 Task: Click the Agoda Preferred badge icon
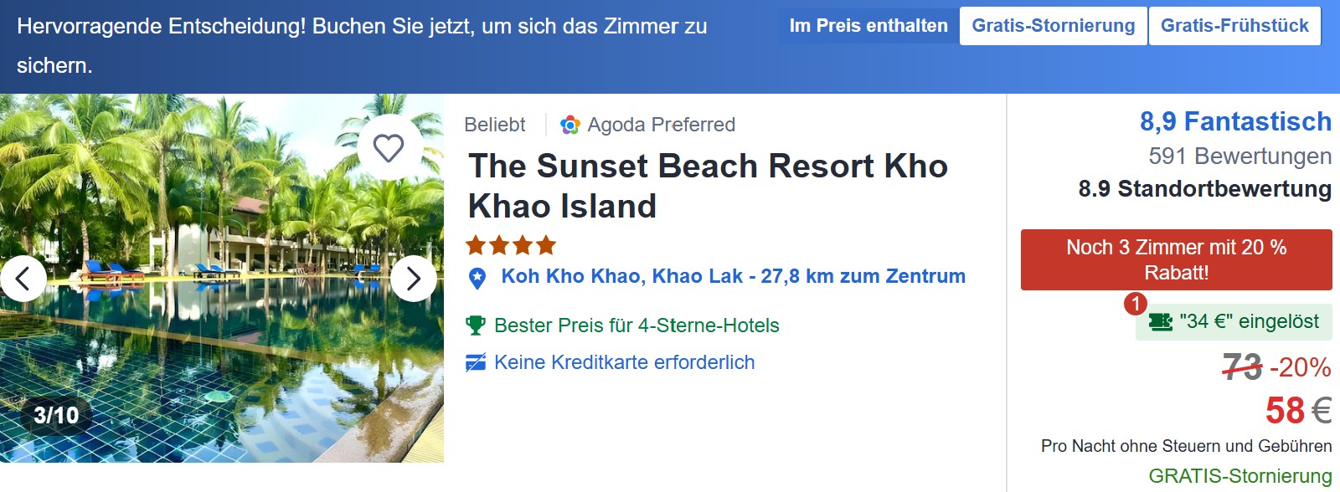[x=570, y=125]
